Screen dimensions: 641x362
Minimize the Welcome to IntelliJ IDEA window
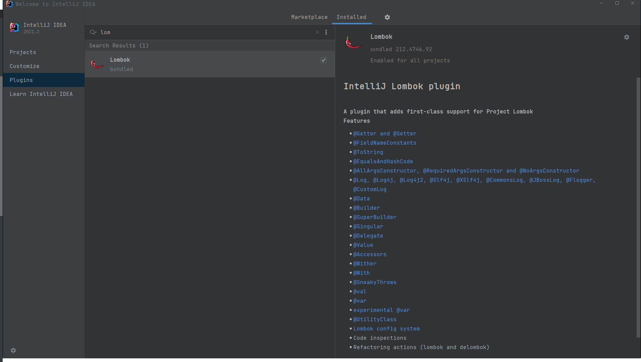(601, 3)
